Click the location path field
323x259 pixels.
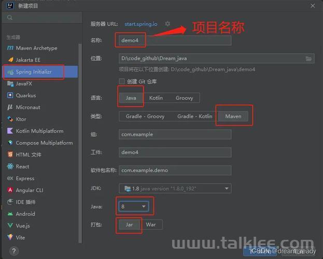217,59
